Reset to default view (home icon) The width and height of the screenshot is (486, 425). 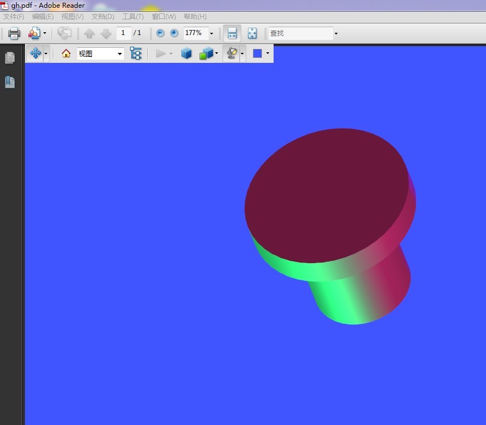point(66,53)
